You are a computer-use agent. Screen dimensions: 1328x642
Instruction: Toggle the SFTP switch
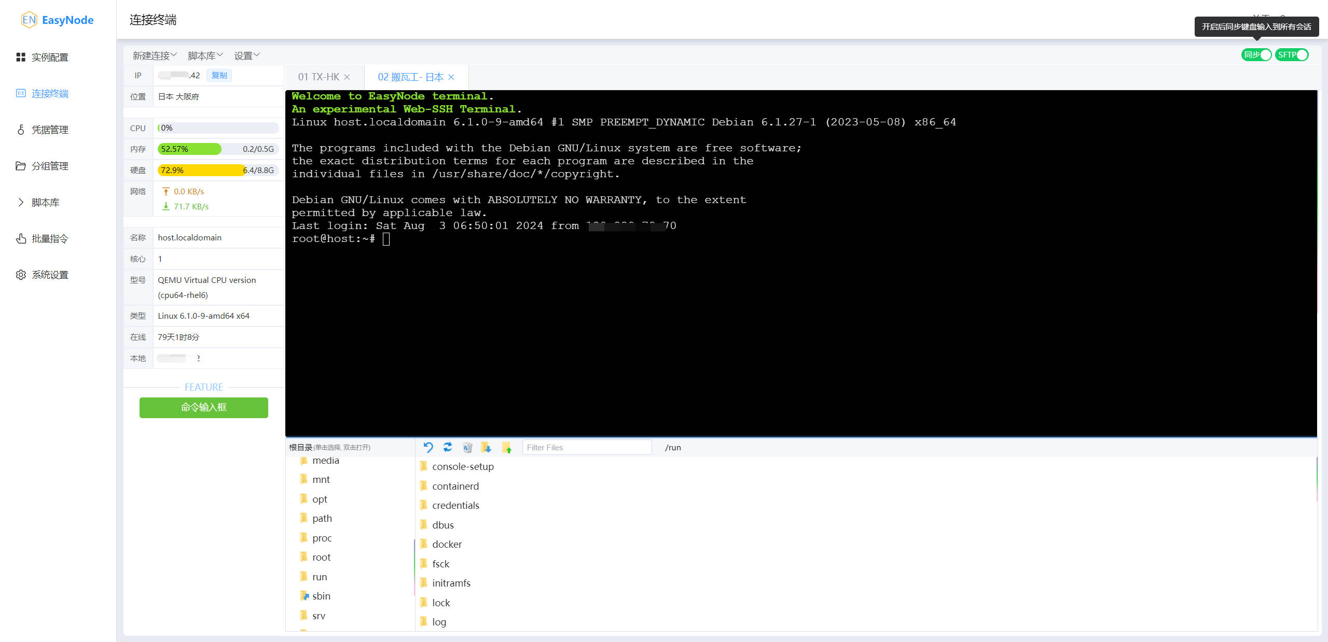tap(1292, 54)
